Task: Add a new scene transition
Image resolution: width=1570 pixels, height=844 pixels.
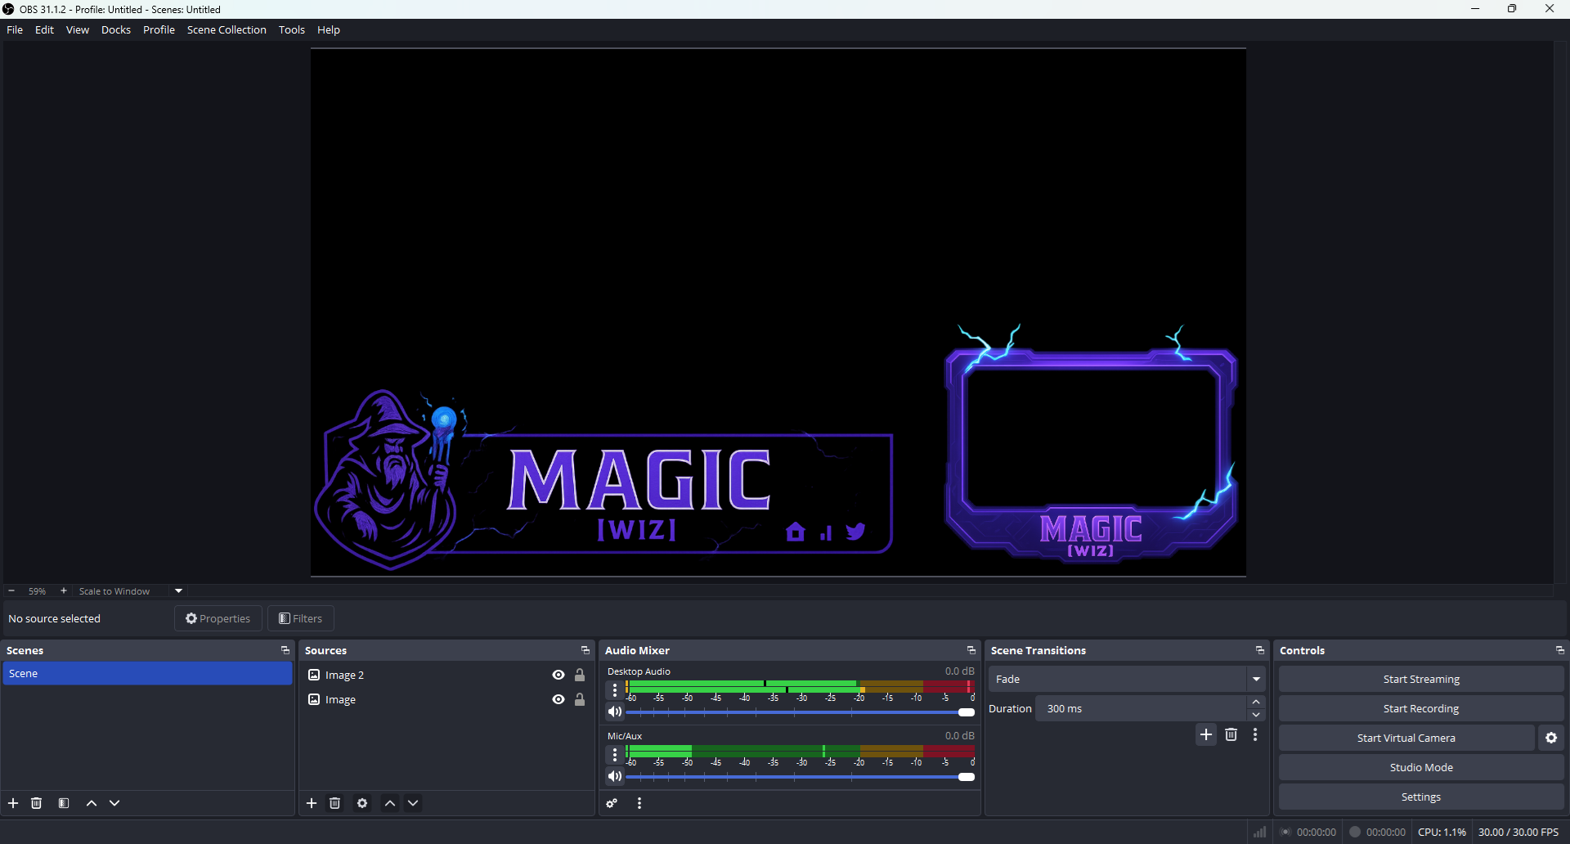Action: point(1206,734)
